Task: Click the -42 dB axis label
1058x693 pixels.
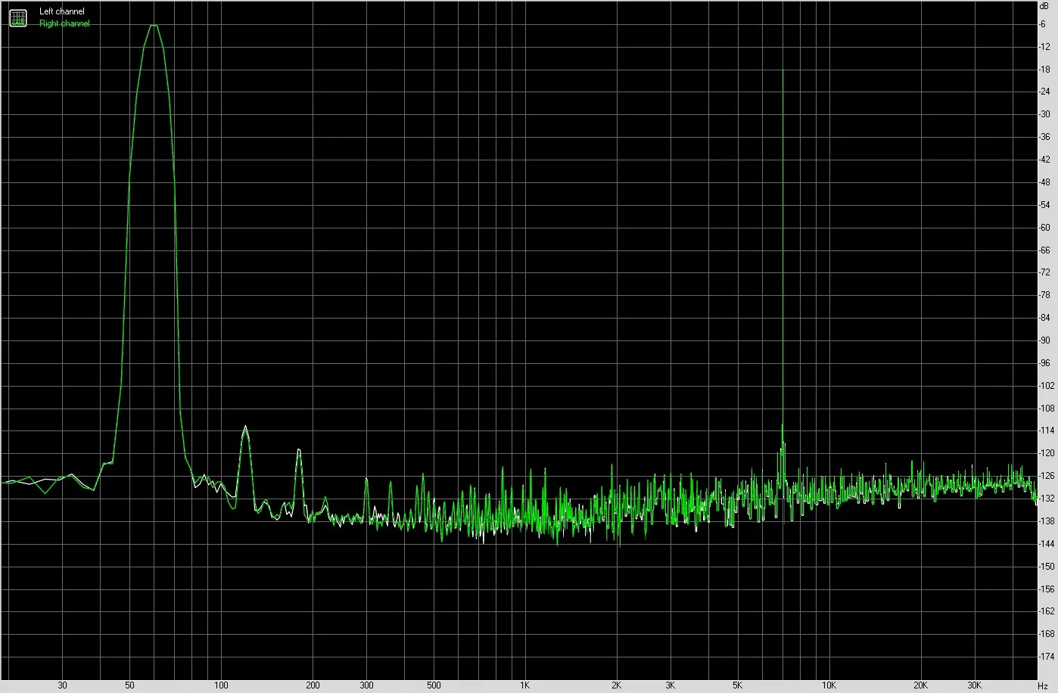Action: 1045,160
